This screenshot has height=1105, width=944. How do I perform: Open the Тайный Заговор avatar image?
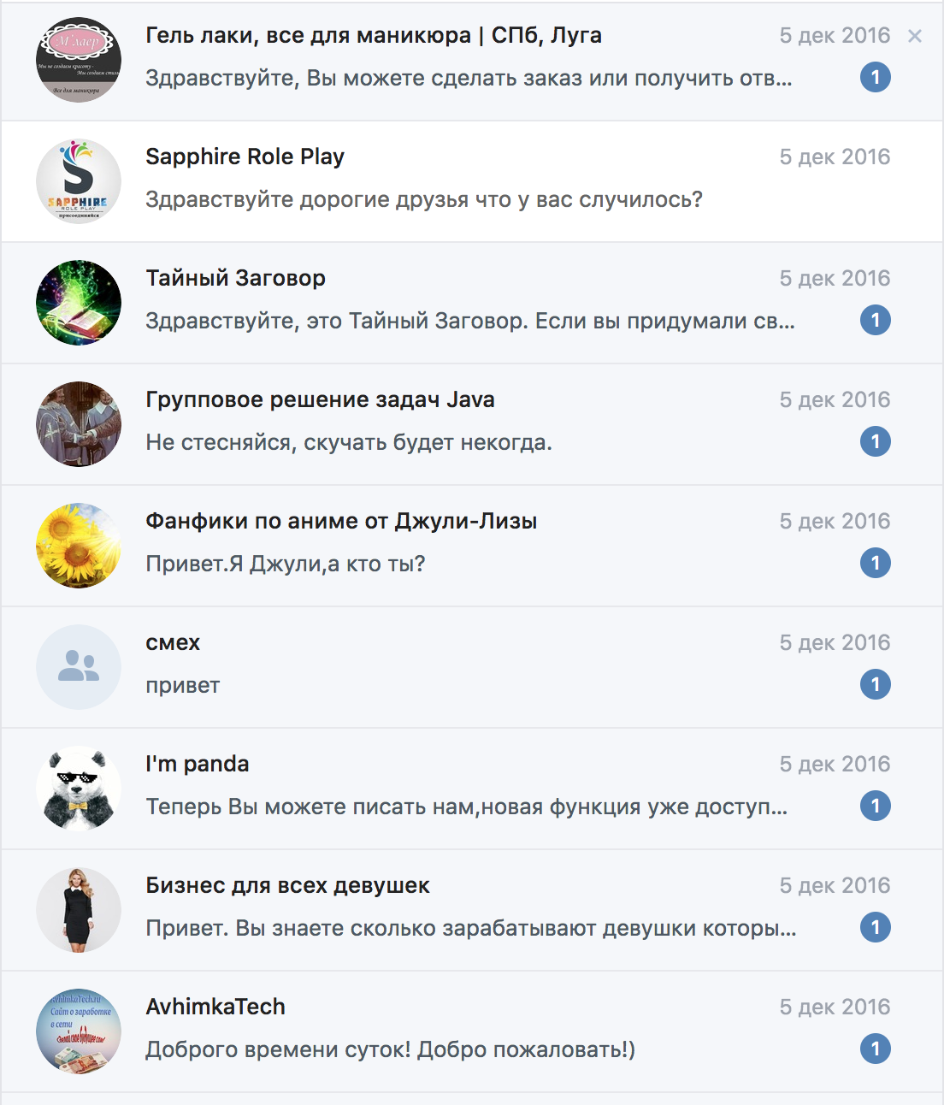click(79, 303)
